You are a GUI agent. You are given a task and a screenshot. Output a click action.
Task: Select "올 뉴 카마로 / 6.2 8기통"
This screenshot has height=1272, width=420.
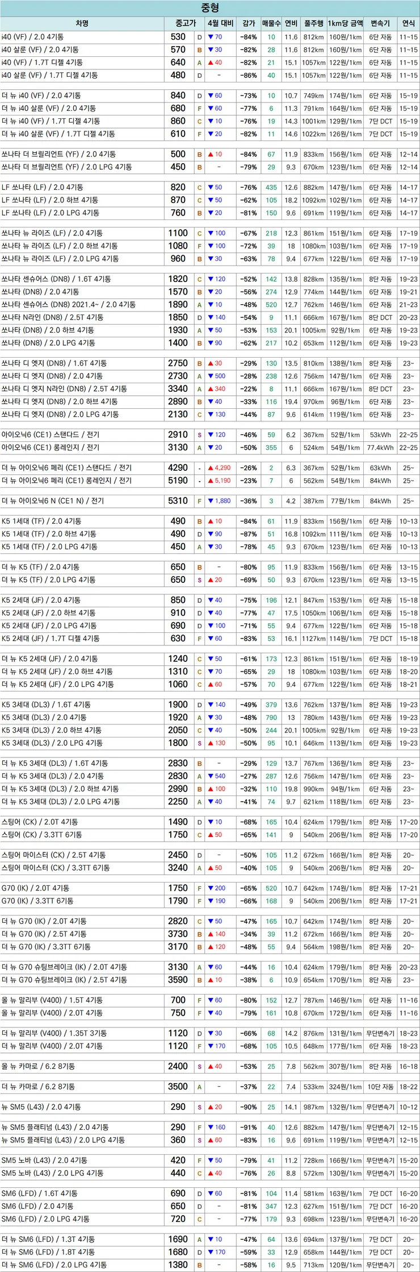click(x=38, y=1066)
